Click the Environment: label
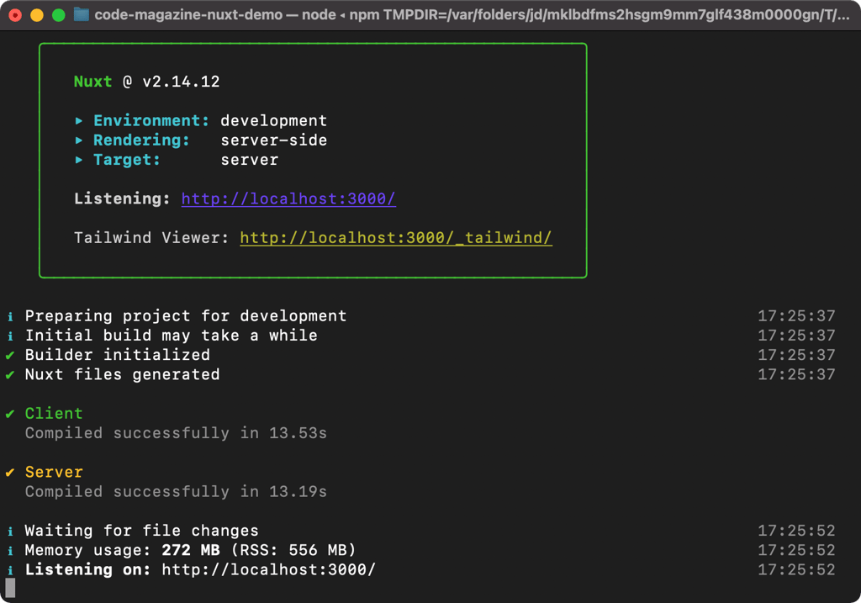The height and width of the screenshot is (603, 861). [x=151, y=121]
